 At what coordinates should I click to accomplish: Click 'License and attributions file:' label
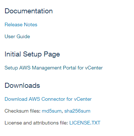click(x=36, y=123)
